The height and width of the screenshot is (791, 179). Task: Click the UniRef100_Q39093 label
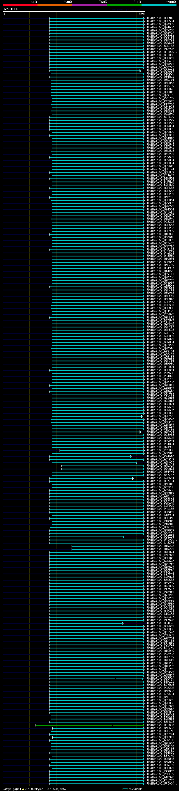161,40
